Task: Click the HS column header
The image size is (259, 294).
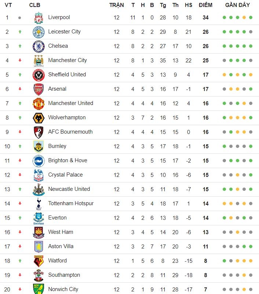Action: 188,5
